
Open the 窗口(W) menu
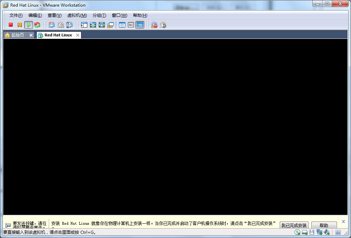click(x=120, y=15)
